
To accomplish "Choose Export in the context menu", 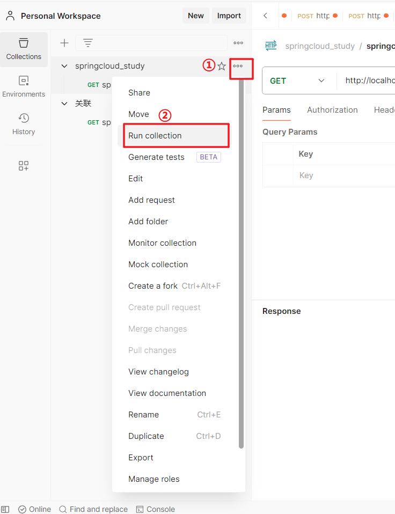I will click(141, 458).
